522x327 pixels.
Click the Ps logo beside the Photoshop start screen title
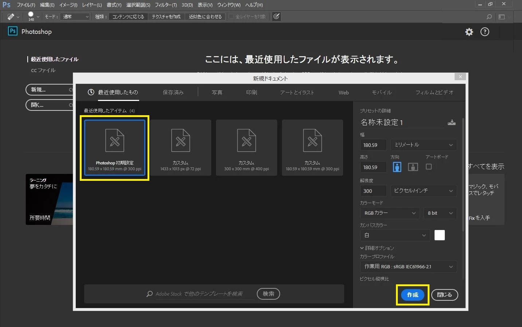[13, 31]
